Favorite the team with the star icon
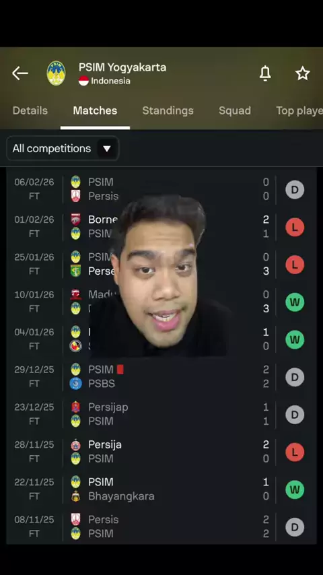The image size is (323, 575). pos(303,73)
